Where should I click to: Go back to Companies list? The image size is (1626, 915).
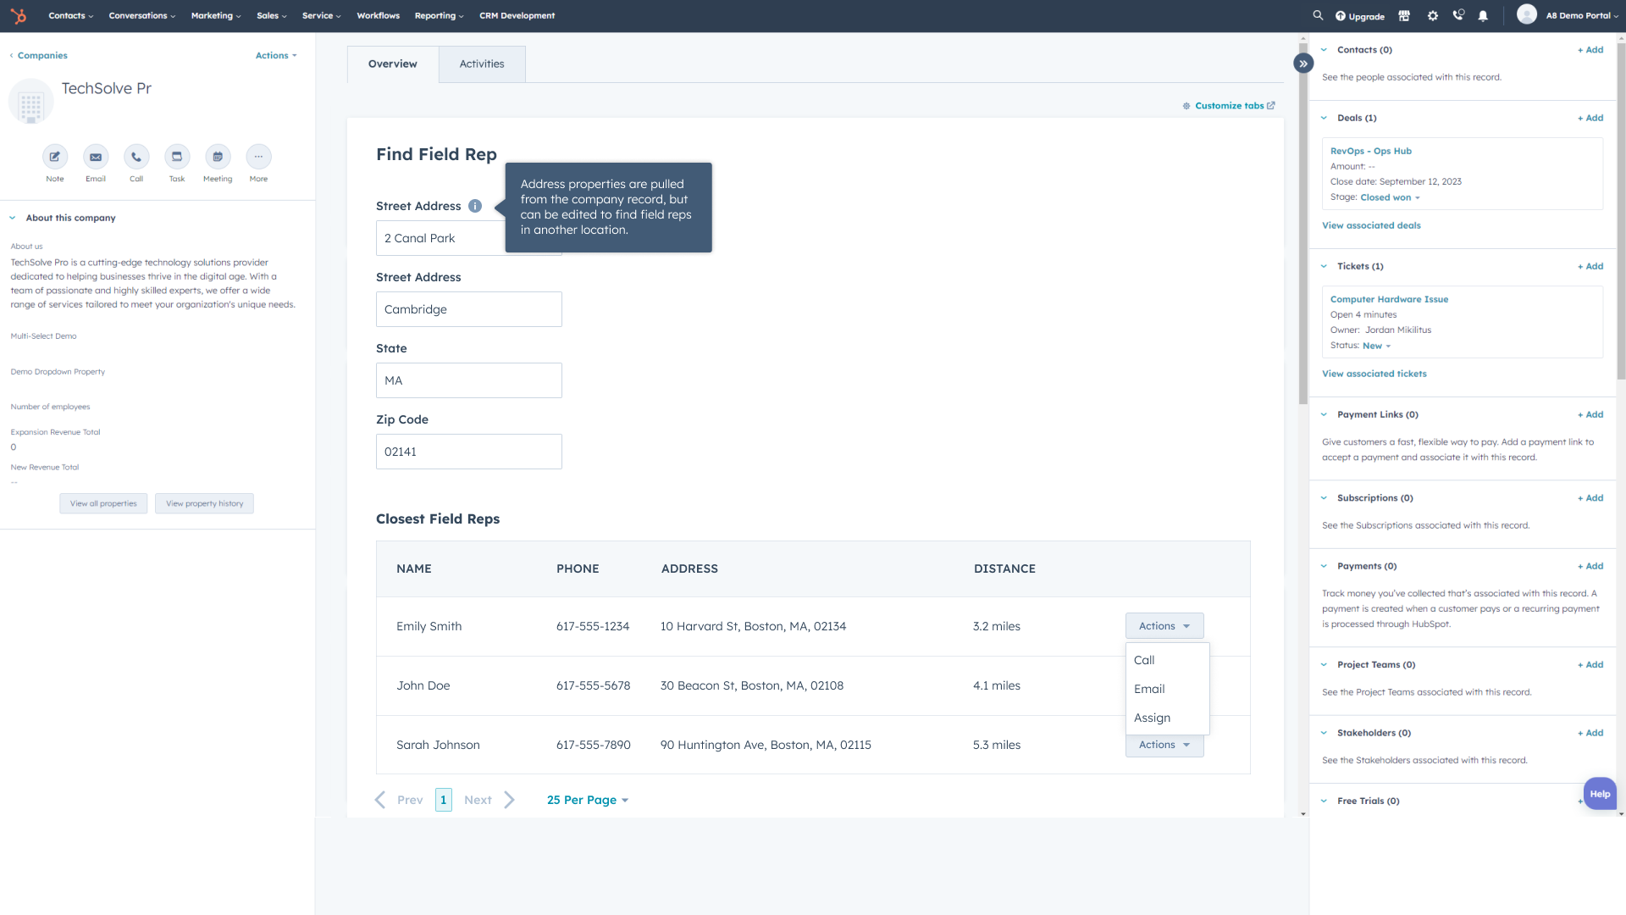[x=39, y=55]
